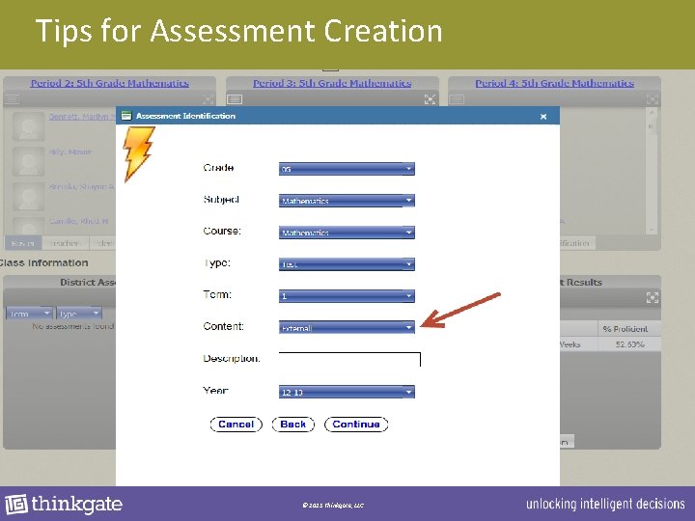Click into the Description text field
Viewport: 695px width, 521px height.
point(349,359)
